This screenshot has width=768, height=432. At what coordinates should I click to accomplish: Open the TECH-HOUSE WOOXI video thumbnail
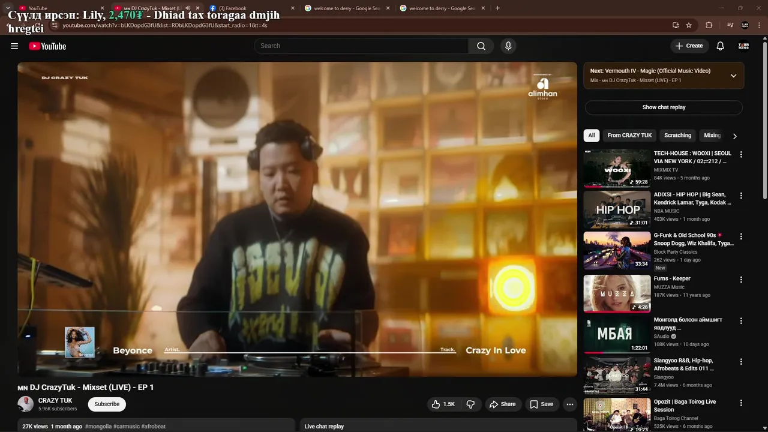(x=617, y=169)
